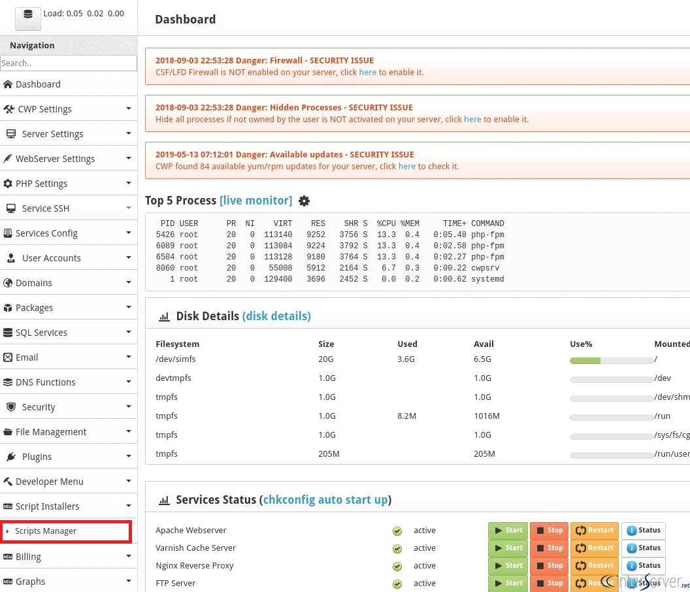690x592 pixels.
Task: Select Dashboard in the navigation
Action: click(x=68, y=84)
